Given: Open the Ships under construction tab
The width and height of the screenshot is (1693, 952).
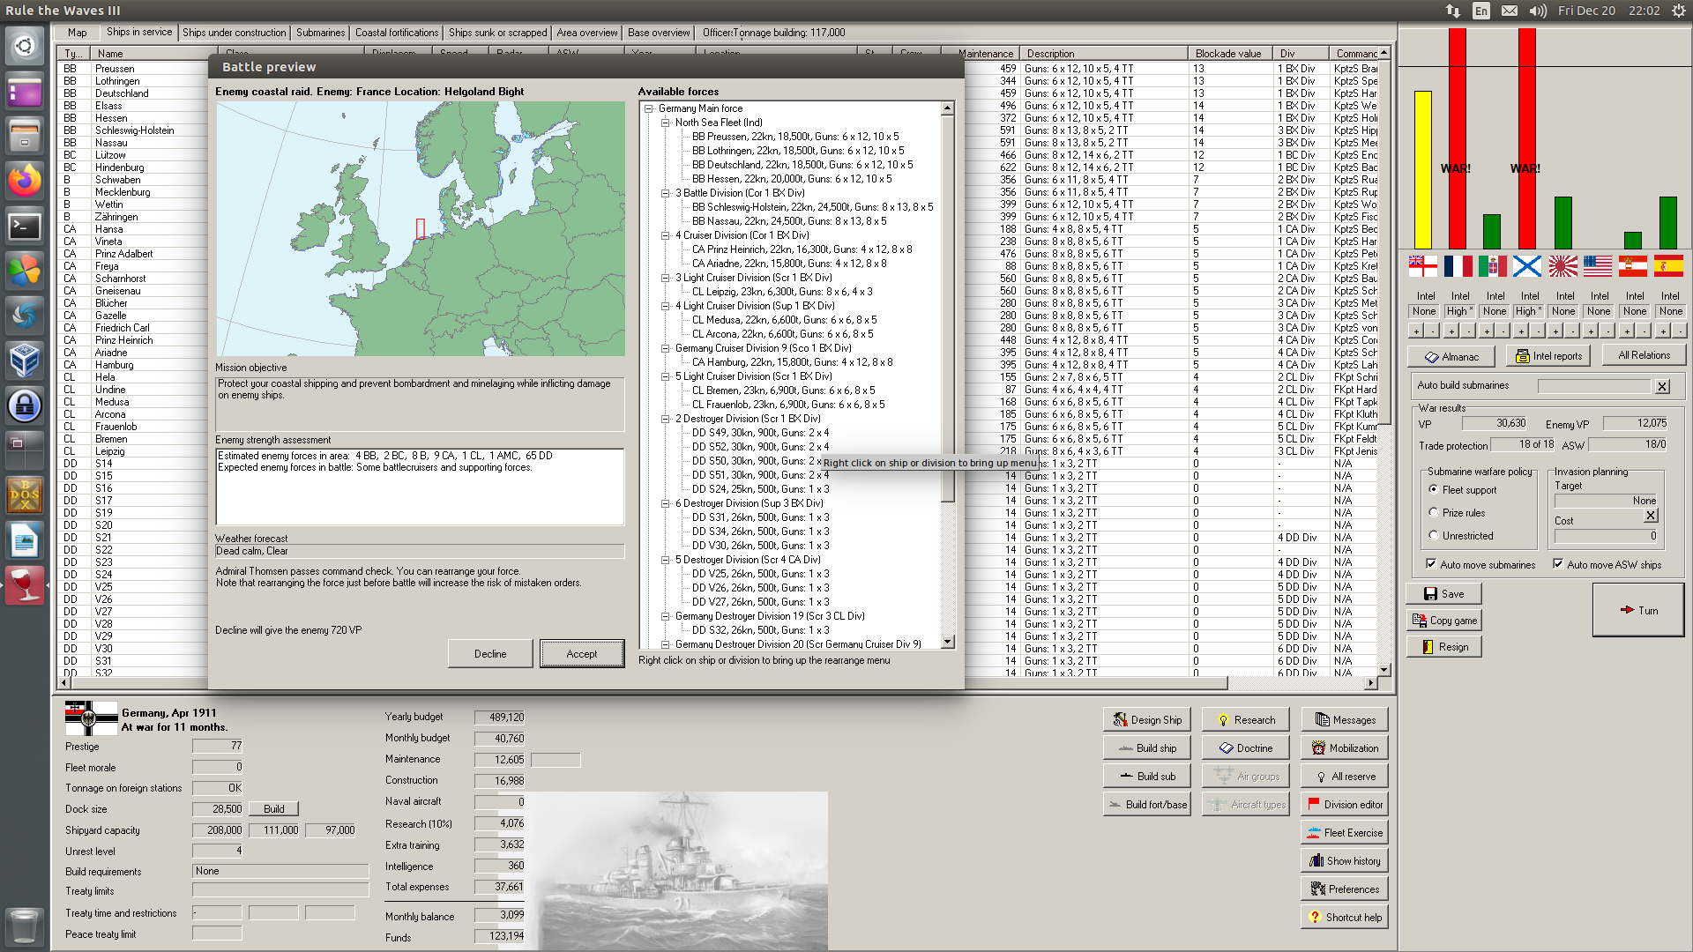Looking at the screenshot, I should click(235, 33).
